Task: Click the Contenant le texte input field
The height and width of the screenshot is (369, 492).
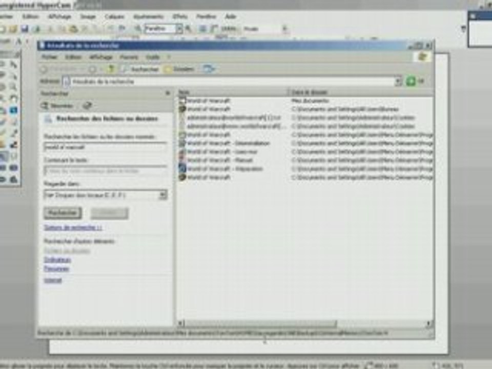Action: coord(106,171)
